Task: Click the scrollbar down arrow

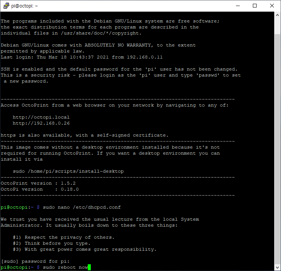Action: click(277, 267)
